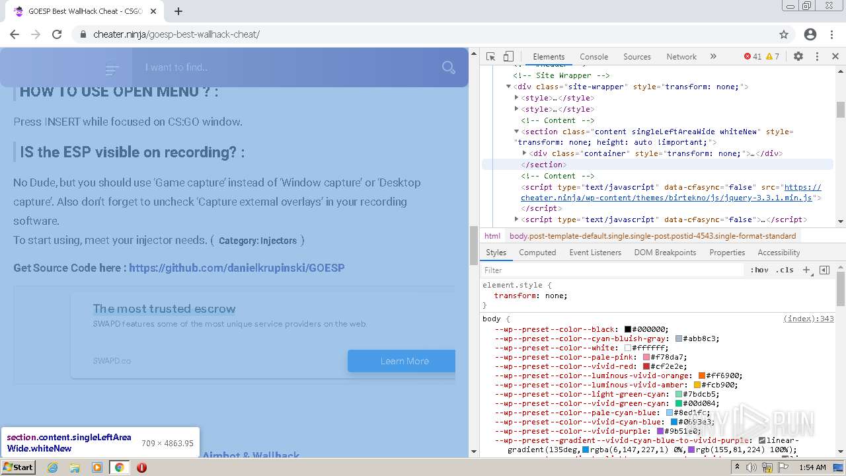Open the vivid-purple #9b51e0 swatch
This screenshot has width=846, height=476.
click(x=660, y=431)
